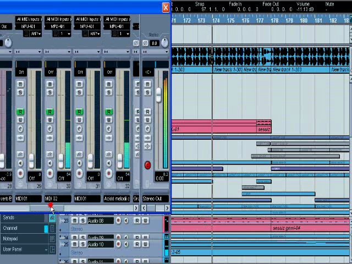This screenshot has width=352, height=264.
Task: Toggle monitor on the Audio 10 track
Action: pyautogui.click(x=126, y=244)
